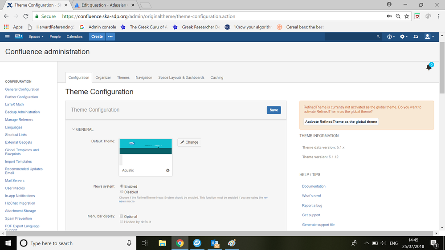Viewport: 445px width, 250px height.
Task: Open the Create more options ellipsis button
Action: 110,36
